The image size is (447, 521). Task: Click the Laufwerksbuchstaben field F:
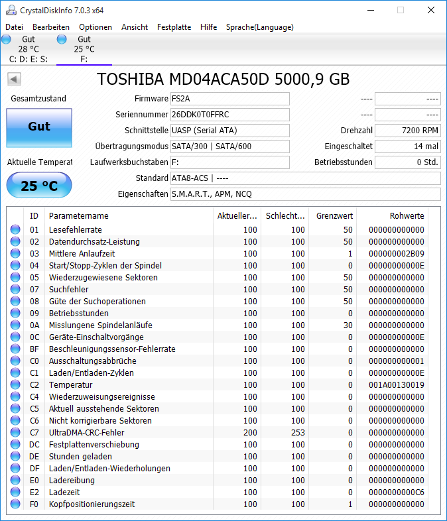point(230,162)
